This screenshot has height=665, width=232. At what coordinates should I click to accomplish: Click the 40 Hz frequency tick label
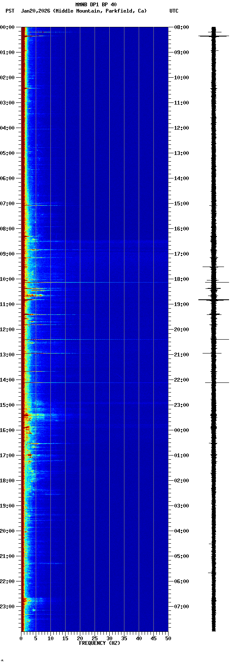tap(139, 639)
